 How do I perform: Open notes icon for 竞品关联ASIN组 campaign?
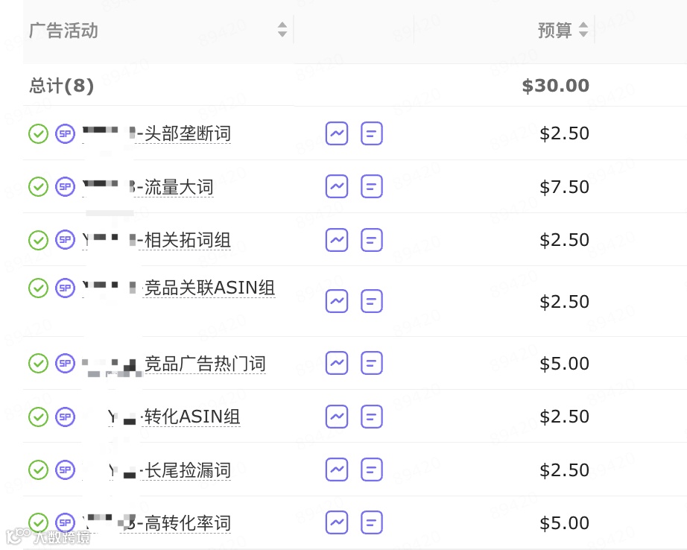[x=372, y=301]
